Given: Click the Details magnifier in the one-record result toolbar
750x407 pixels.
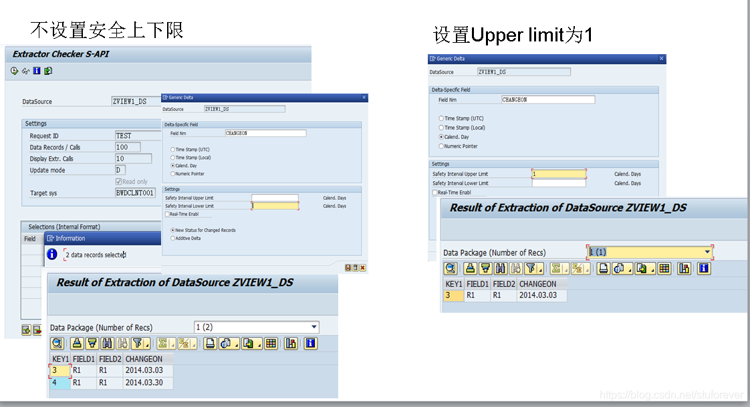Looking at the screenshot, I should tap(450, 269).
